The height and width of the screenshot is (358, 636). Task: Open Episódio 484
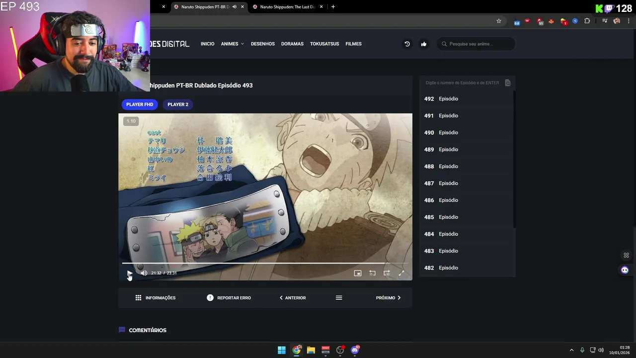pos(466,234)
